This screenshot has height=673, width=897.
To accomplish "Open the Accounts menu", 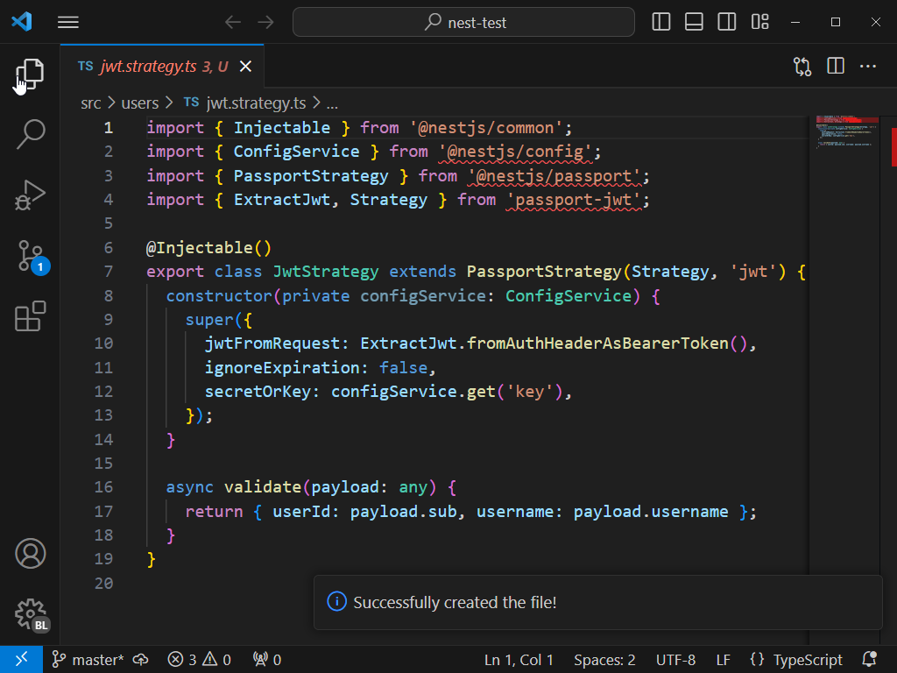I will (x=30, y=554).
